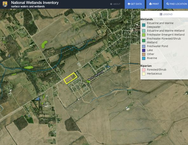The height and width of the screenshot is (145, 188).
Task: Click the Other legend swatch
Action: click(144, 54)
